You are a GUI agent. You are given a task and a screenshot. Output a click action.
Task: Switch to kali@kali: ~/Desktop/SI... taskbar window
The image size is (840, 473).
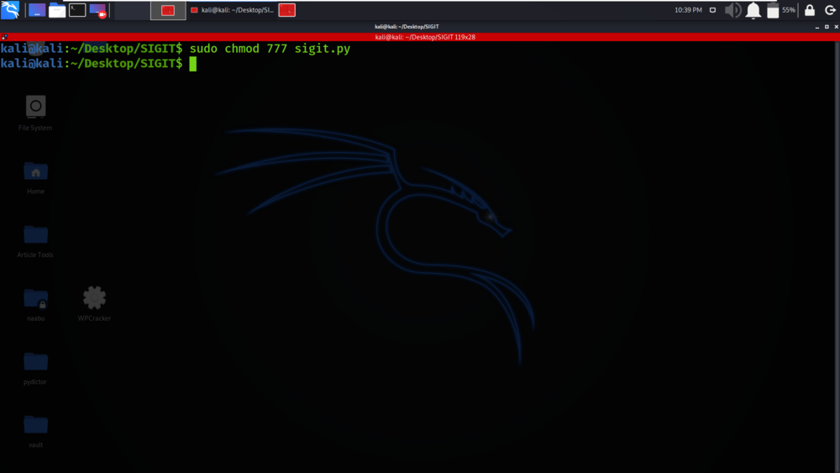point(232,10)
